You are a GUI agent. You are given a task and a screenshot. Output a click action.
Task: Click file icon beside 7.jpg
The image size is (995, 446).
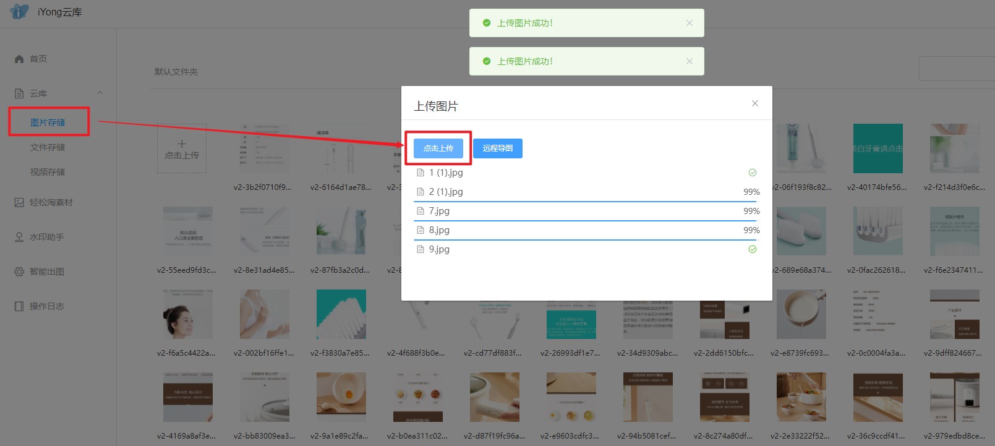(x=421, y=211)
